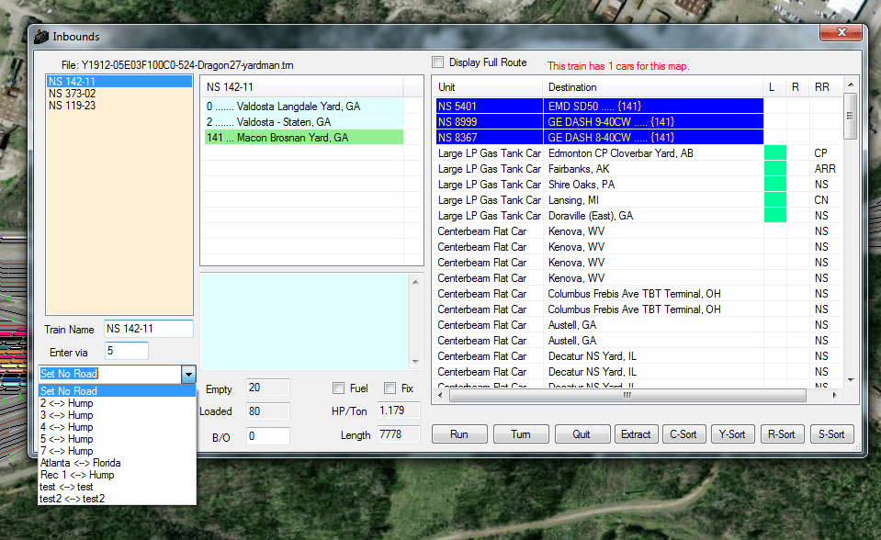Choose 3 <--> Hump road option
The width and height of the screenshot is (881, 540).
(117, 415)
